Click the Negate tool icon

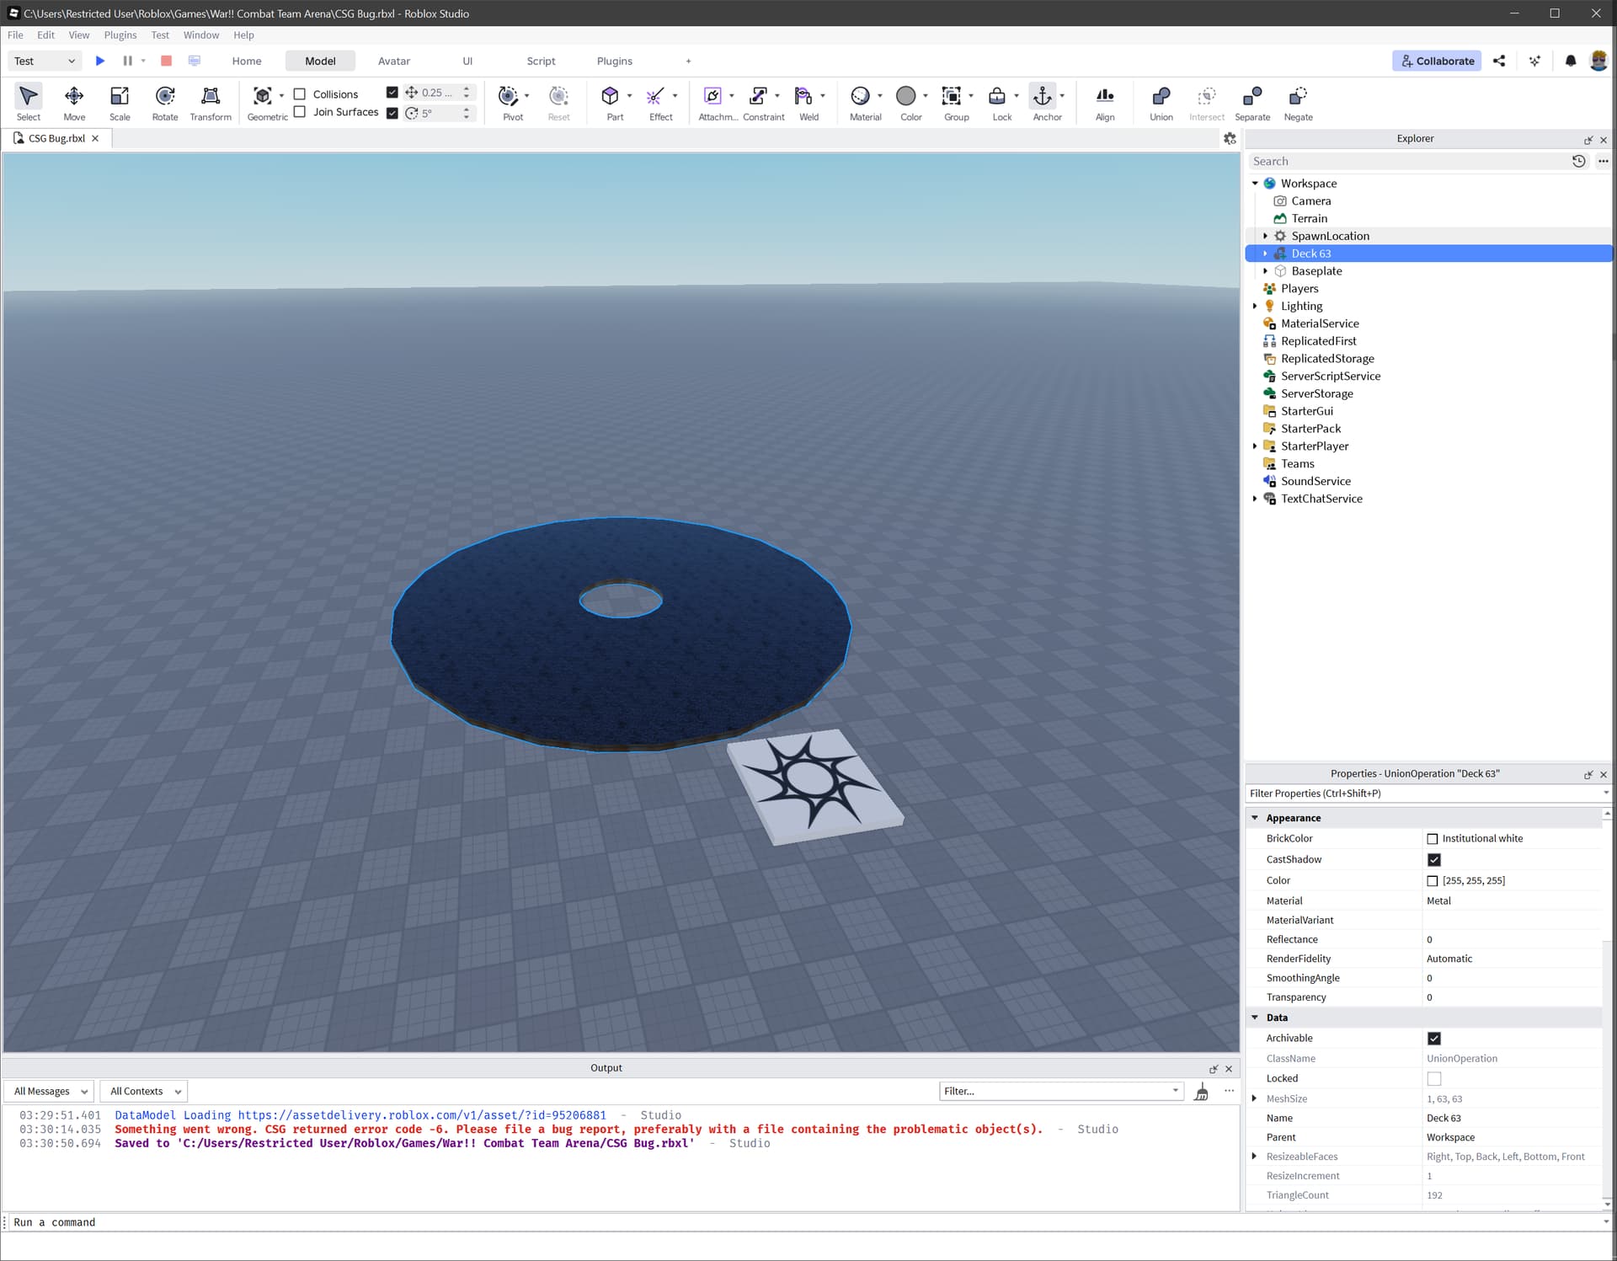point(1298,96)
